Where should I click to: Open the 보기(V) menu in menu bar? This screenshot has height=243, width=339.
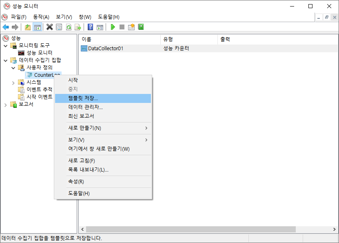64,17
